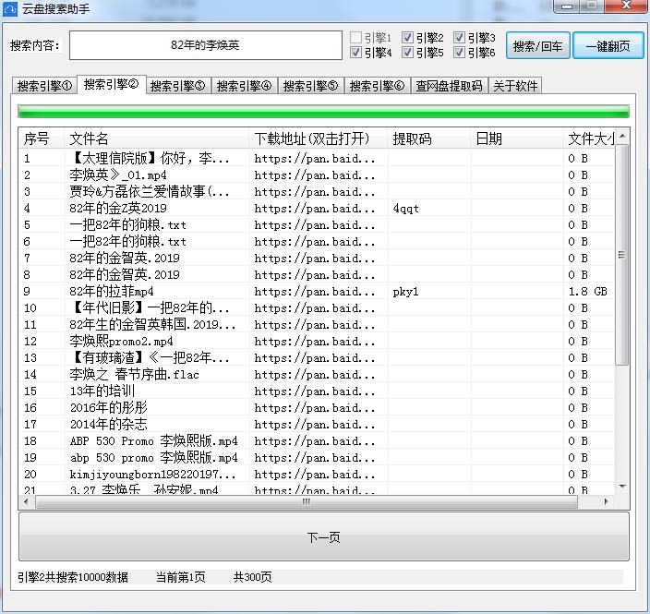Click the 日期 column header
This screenshot has height=614, width=650.
click(517, 138)
